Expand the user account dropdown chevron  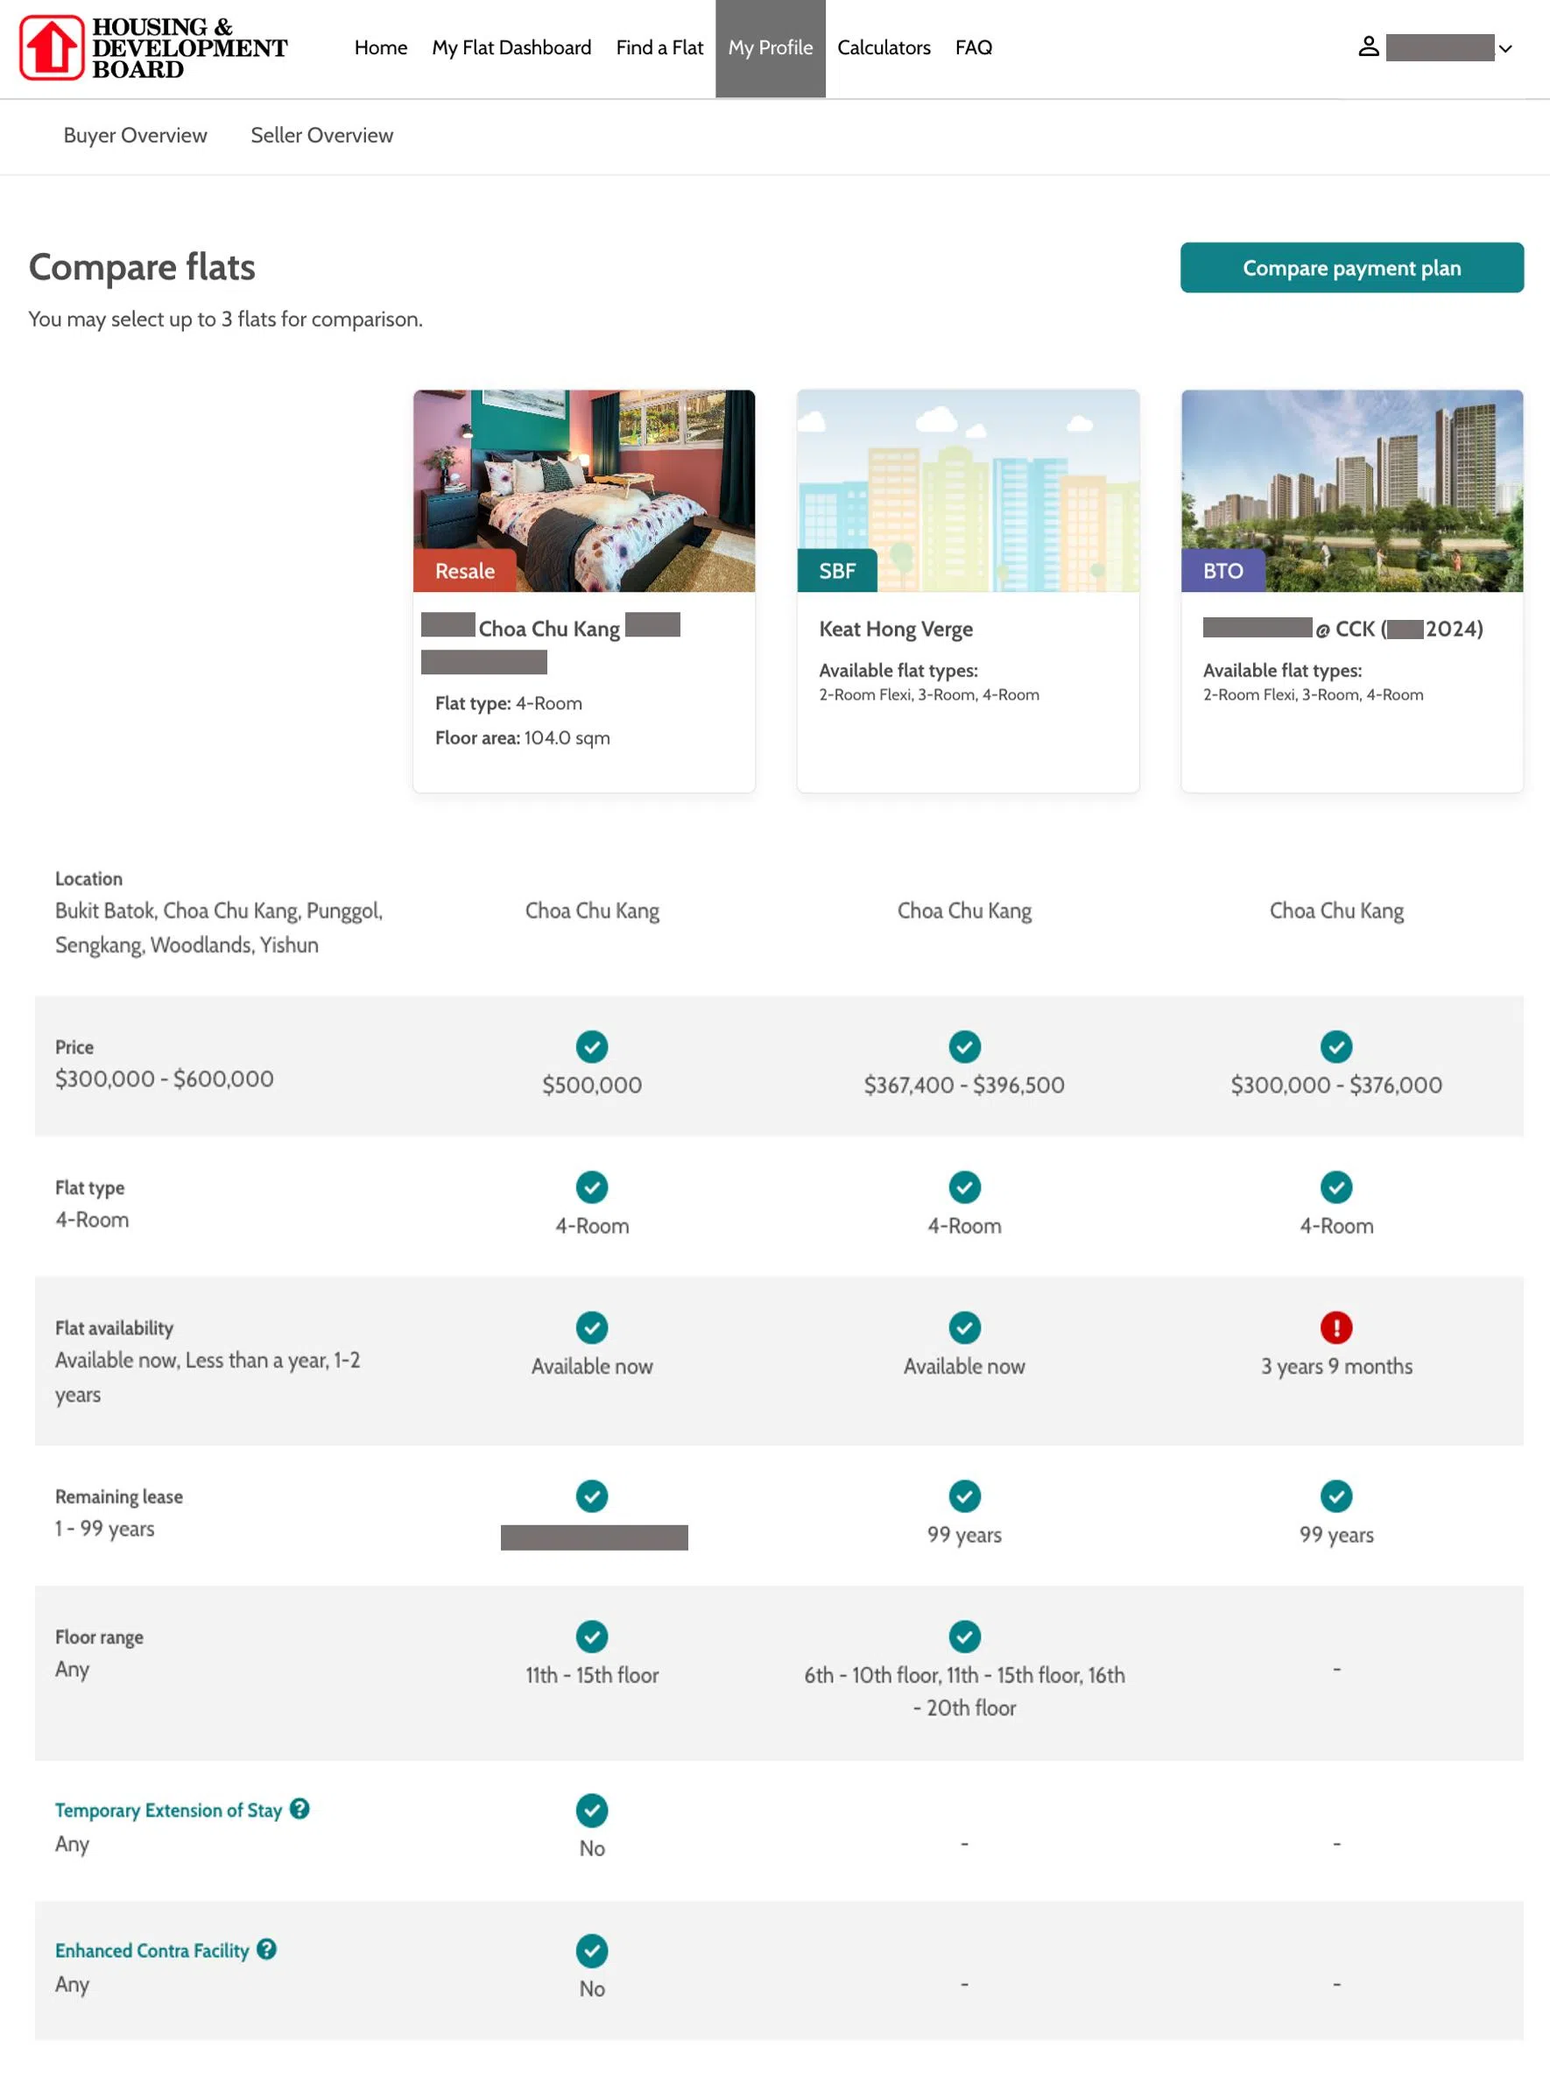1505,49
